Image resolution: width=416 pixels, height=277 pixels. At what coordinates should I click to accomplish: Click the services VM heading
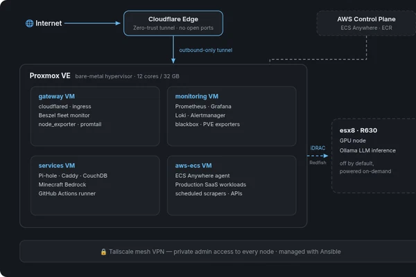pos(57,166)
